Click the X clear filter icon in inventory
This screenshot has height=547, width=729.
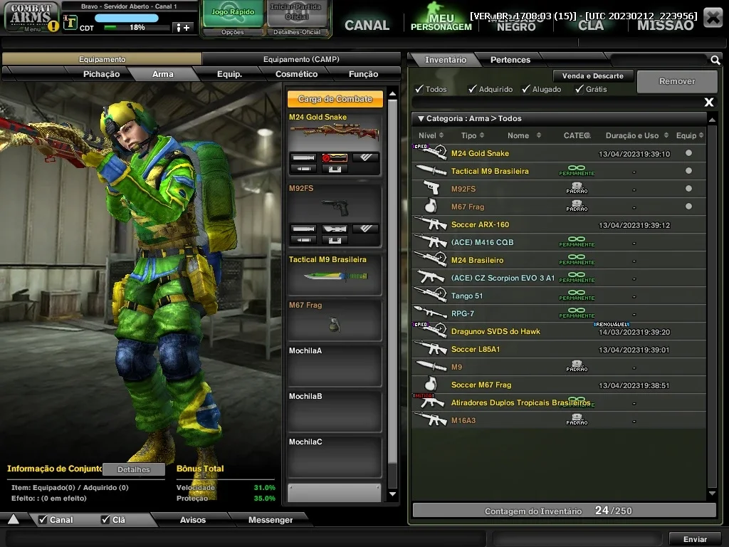(x=709, y=102)
